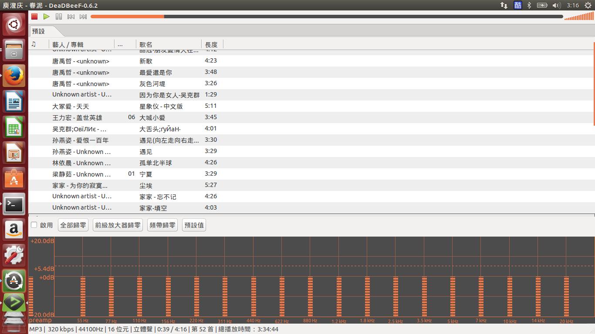595x334 pixels.
Task: Click on the song seek bar
Action: (327, 17)
